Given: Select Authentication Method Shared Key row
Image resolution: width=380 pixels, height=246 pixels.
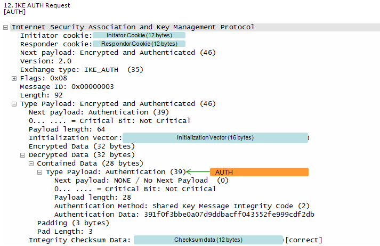Looking at the screenshot, I should pyautogui.click(x=182, y=206).
